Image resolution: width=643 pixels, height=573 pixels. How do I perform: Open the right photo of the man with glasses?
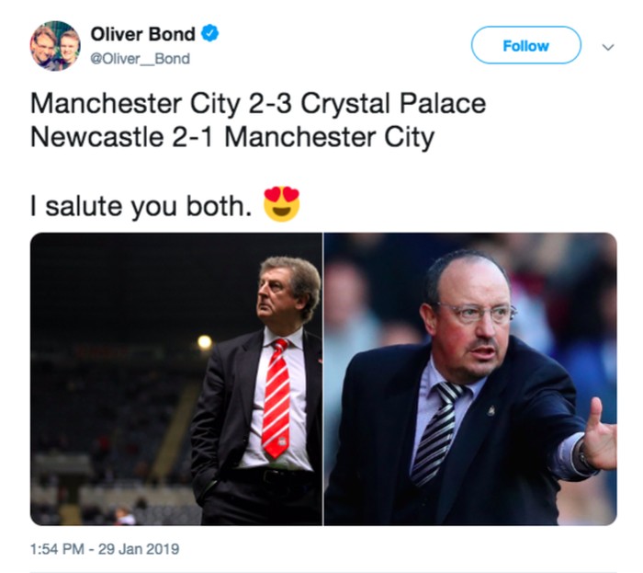click(469, 378)
